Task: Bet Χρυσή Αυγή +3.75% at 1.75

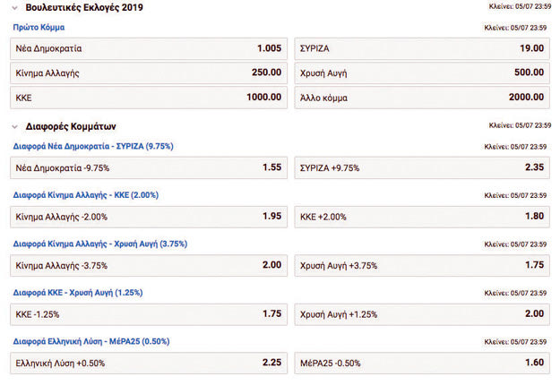Action: 422,265
